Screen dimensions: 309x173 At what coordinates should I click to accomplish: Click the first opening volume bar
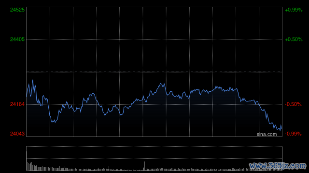(x=27, y=161)
